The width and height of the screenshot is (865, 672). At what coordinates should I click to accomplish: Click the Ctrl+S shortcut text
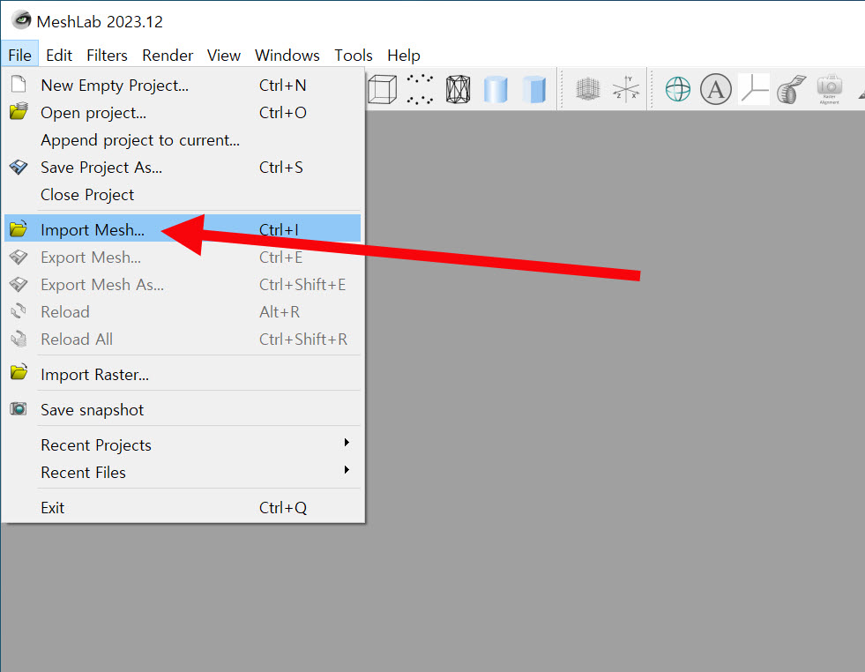[x=280, y=168]
